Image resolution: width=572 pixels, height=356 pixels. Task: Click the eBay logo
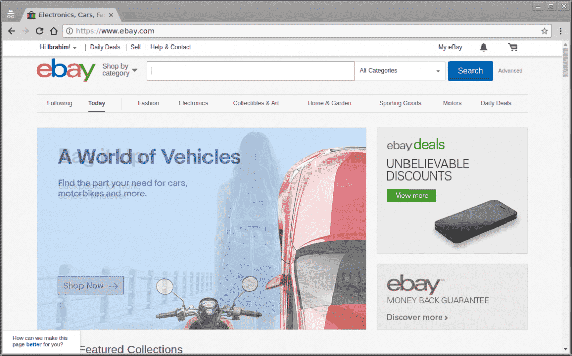[x=66, y=70]
